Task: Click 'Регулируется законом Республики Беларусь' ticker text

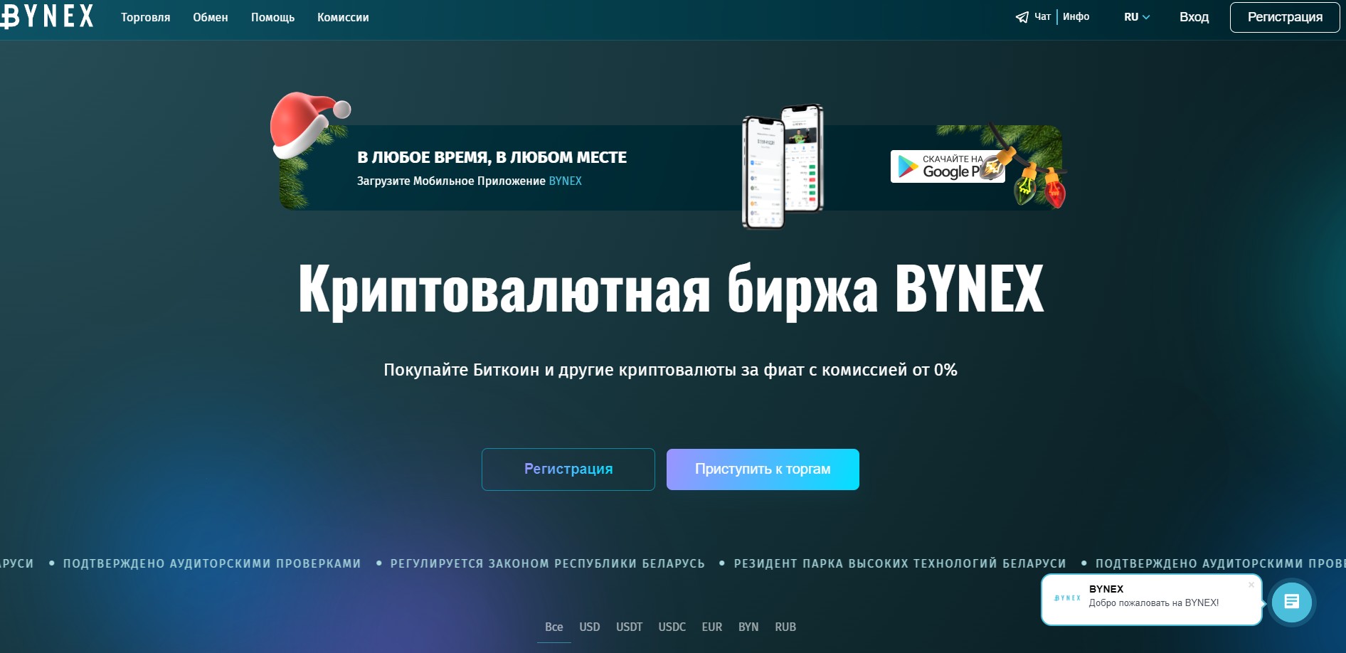Action: point(547,563)
